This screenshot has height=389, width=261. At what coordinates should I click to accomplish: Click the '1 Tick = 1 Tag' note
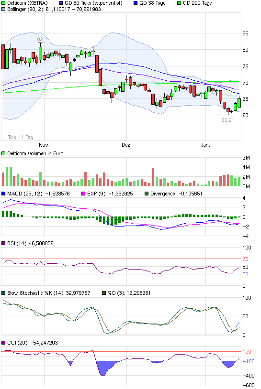(19, 137)
